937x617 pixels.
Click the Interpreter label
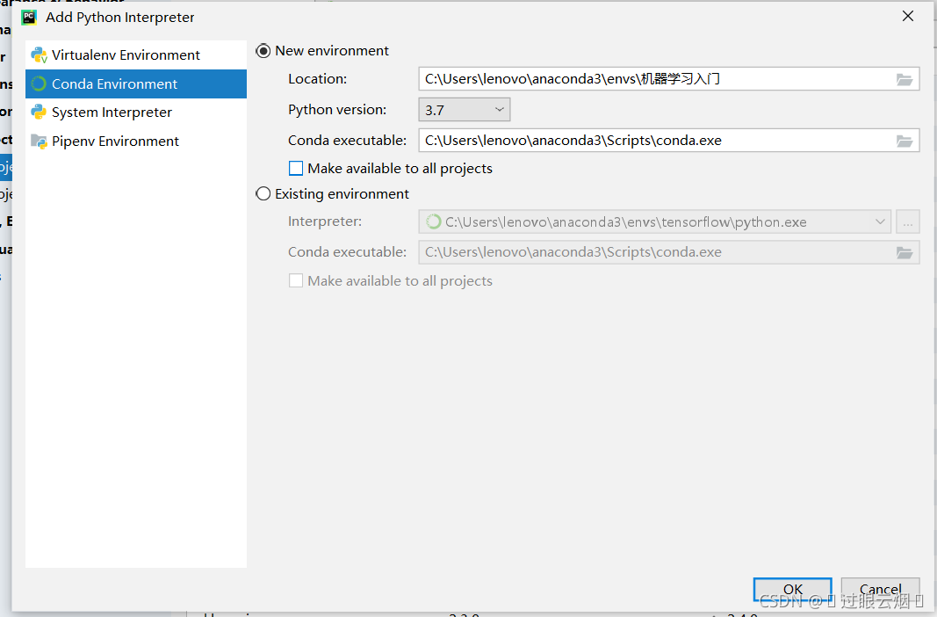click(x=325, y=221)
